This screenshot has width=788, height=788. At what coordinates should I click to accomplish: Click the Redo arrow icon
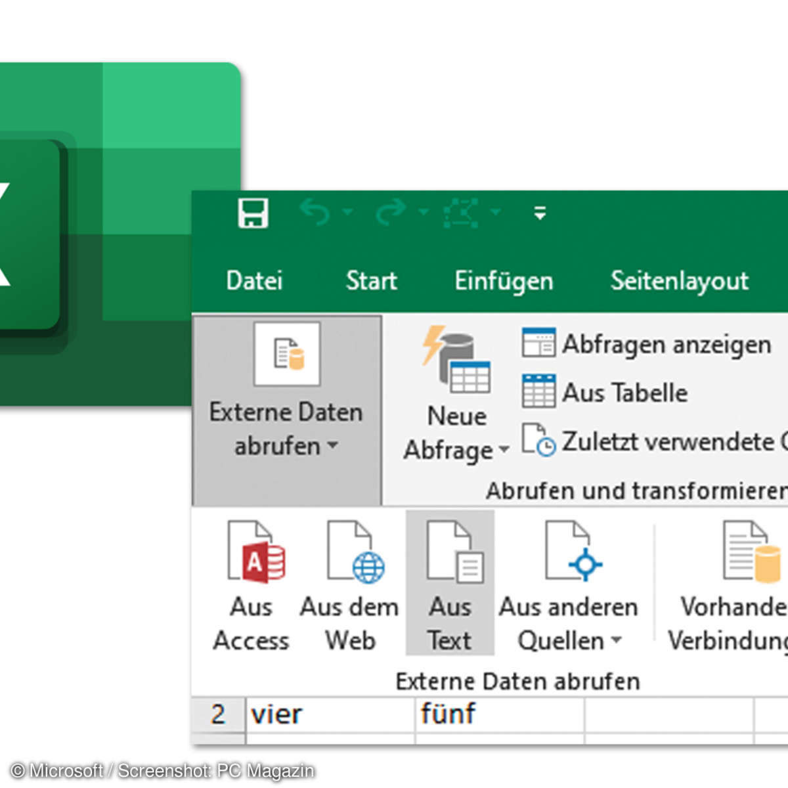391,213
